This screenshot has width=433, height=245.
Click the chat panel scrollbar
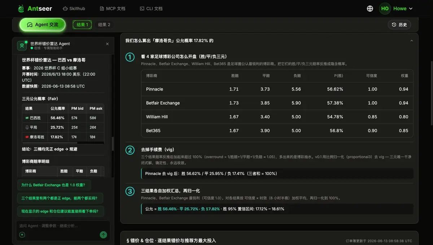click(113, 144)
